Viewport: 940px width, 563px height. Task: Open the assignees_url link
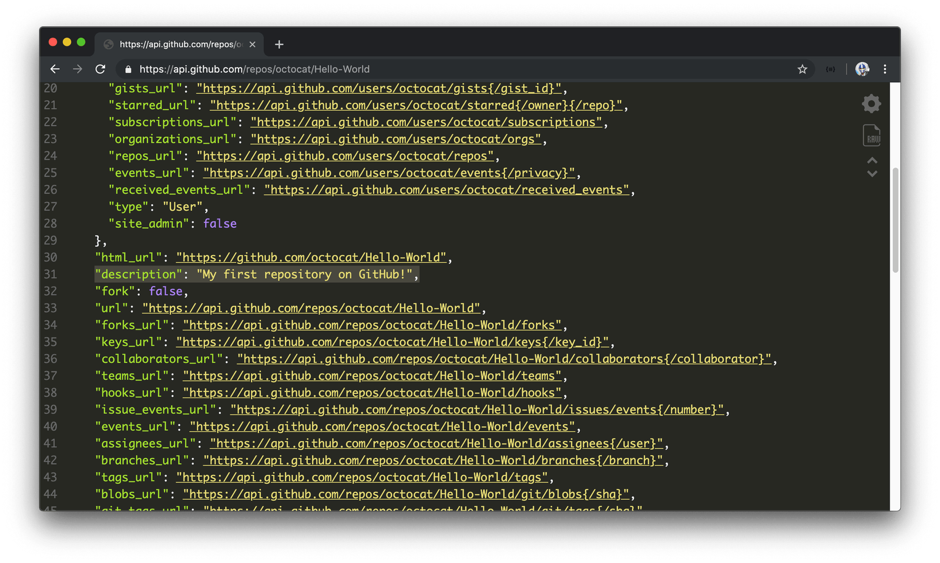point(437,444)
